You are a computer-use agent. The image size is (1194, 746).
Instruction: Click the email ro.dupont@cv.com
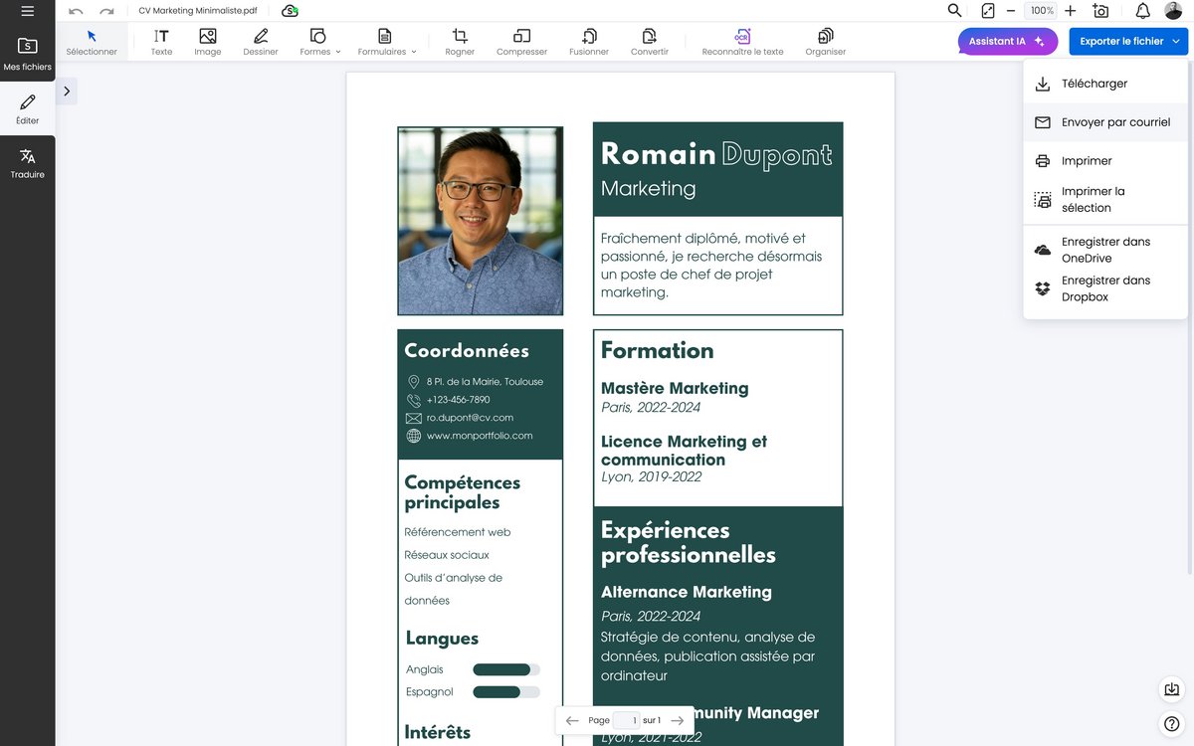[x=470, y=418]
